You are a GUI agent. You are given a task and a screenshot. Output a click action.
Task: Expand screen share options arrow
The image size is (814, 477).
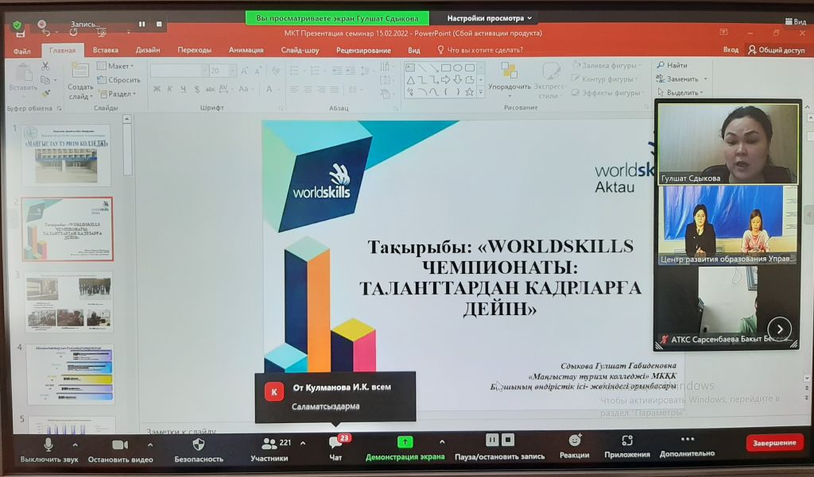pyautogui.click(x=442, y=442)
